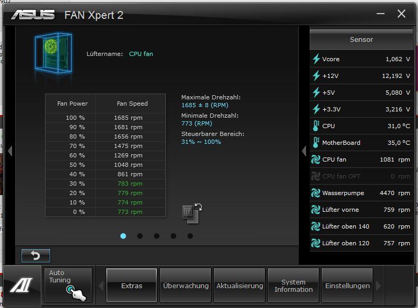Click the Vcore 1,062 V reading
Viewport: 418px width, 308px height.
point(398,59)
